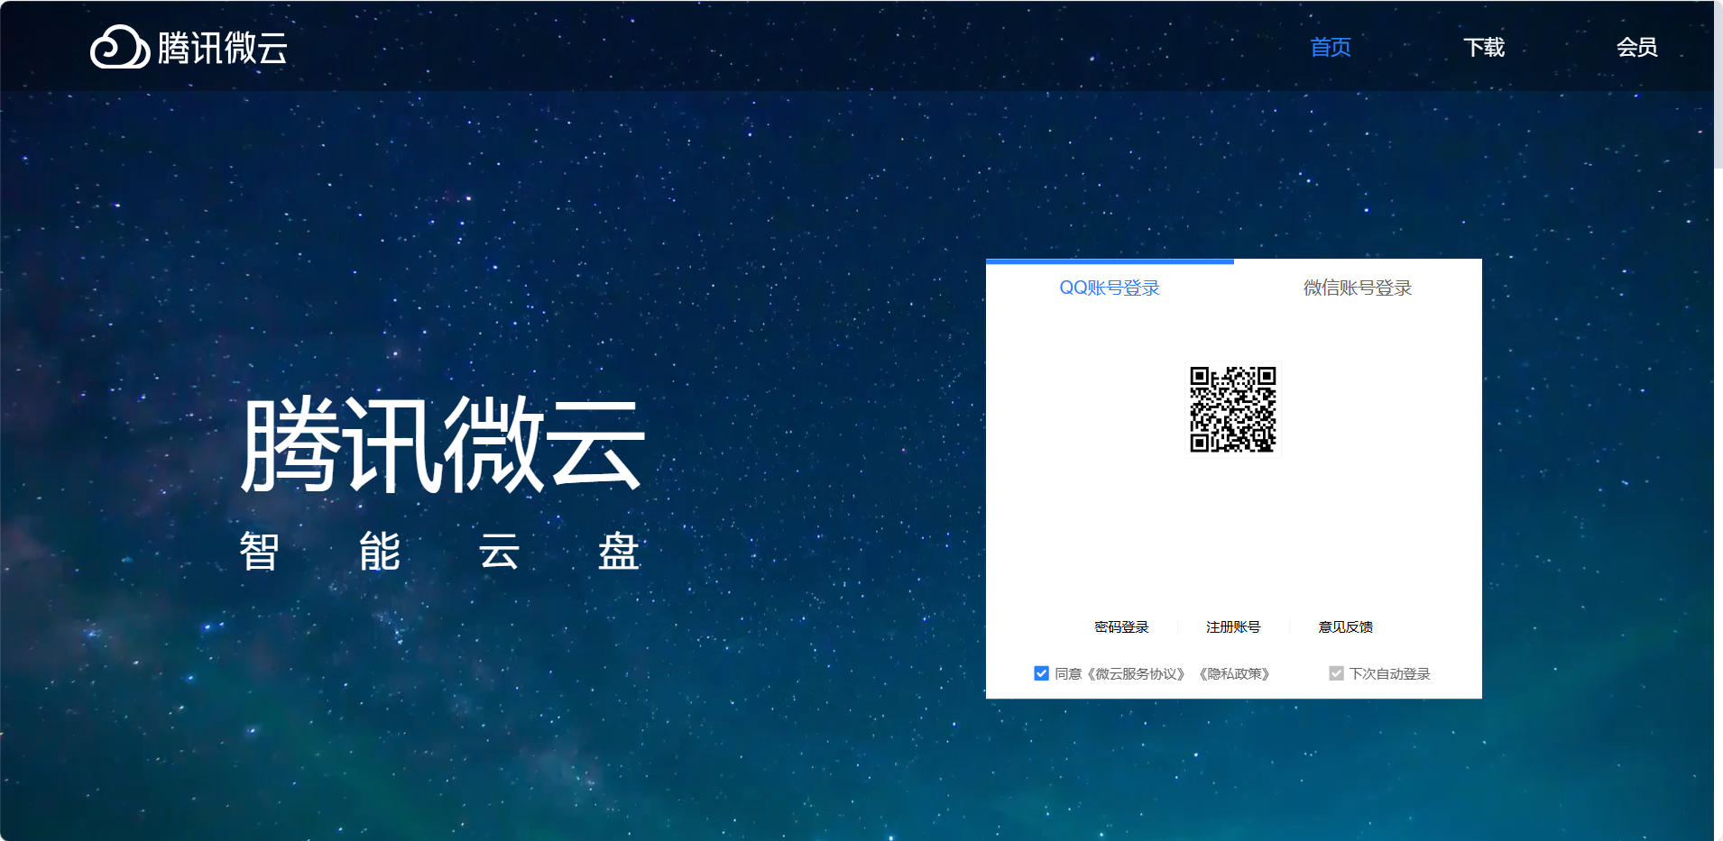The image size is (1723, 841).
Task: Click the QR code to refresh it
Action: [x=1233, y=408]
